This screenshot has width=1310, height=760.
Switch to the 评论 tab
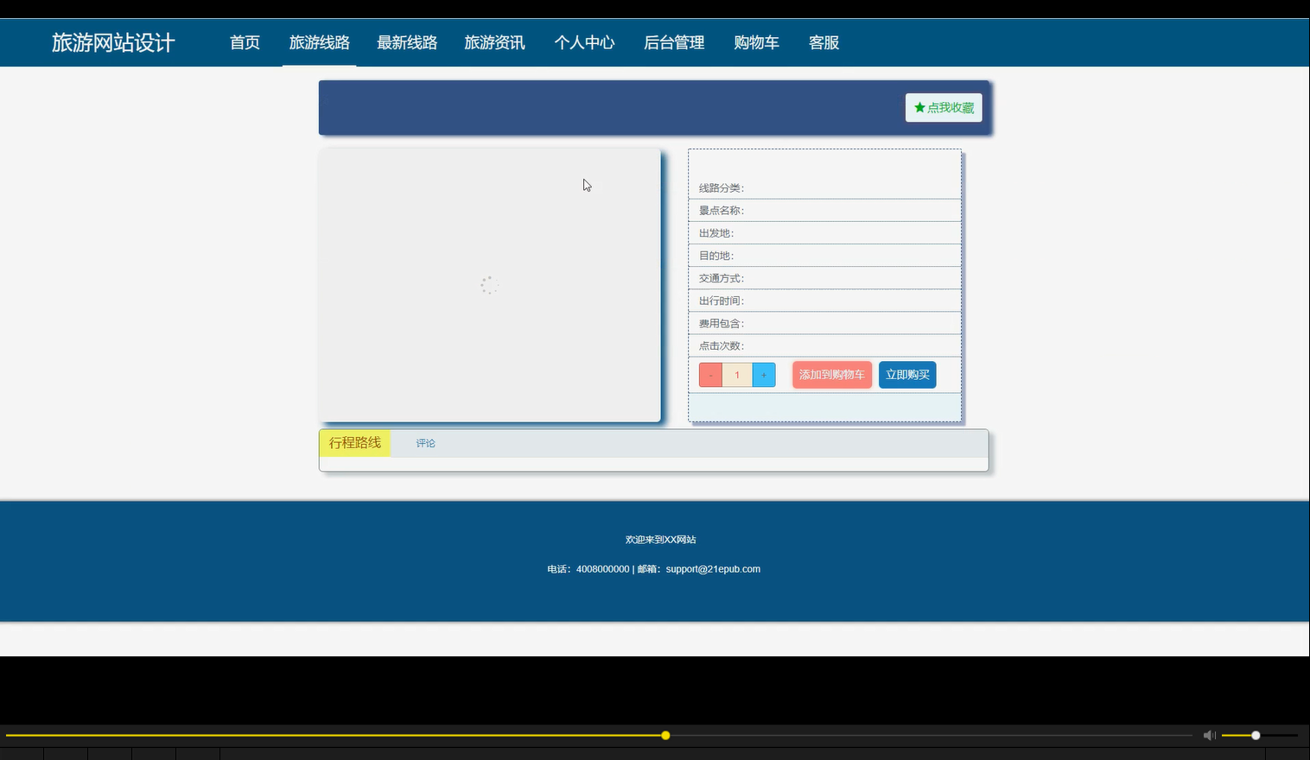point(425,442)
